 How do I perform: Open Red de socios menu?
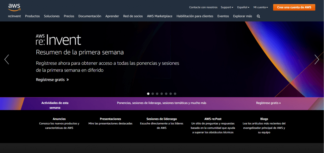[x=133, y=16]
